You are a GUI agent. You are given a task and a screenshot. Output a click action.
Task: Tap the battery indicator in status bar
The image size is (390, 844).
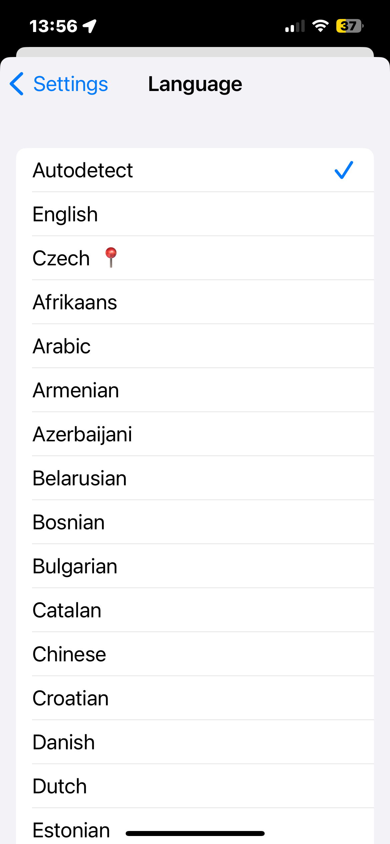(349, 26)
